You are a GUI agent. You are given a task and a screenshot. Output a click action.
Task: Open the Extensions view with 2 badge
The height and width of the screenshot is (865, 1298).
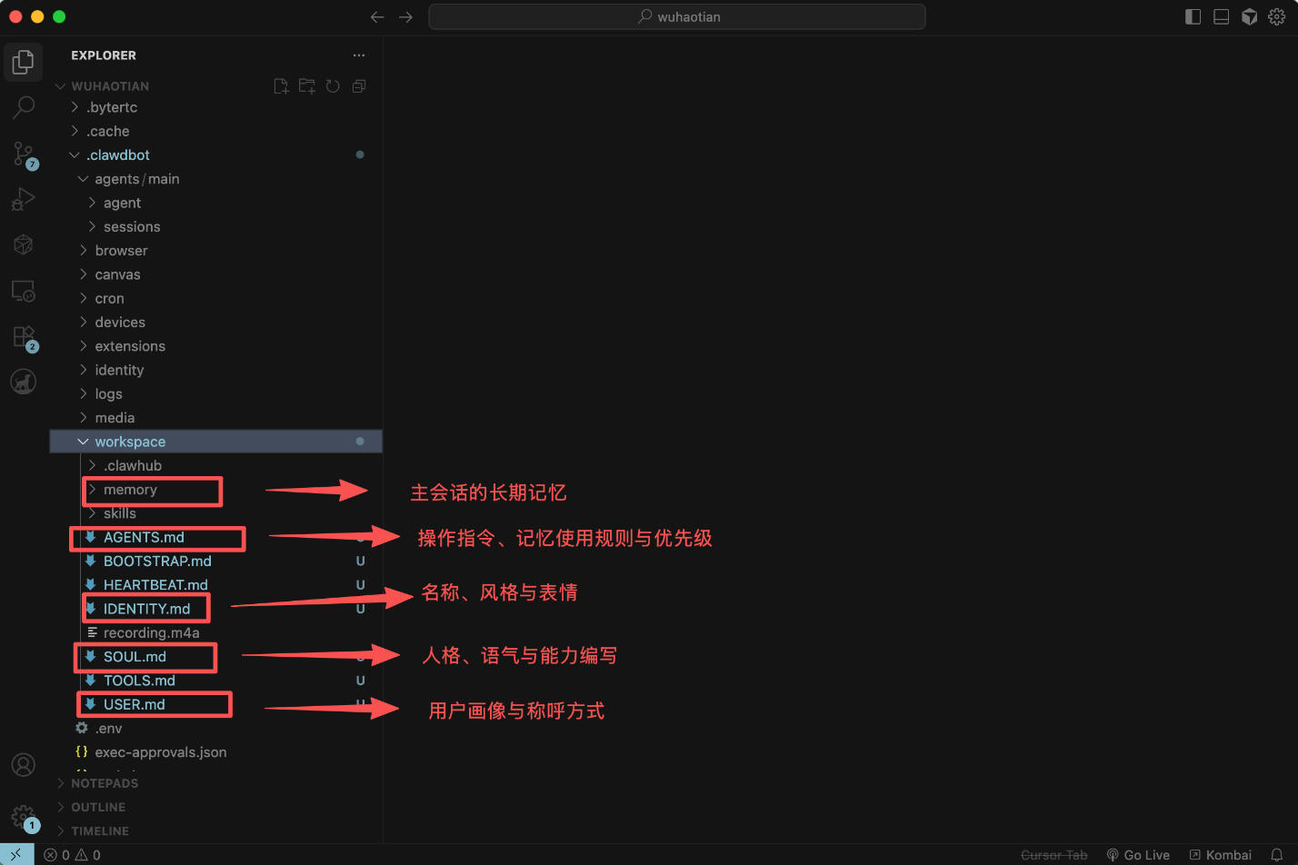click(x=24, y=337)
